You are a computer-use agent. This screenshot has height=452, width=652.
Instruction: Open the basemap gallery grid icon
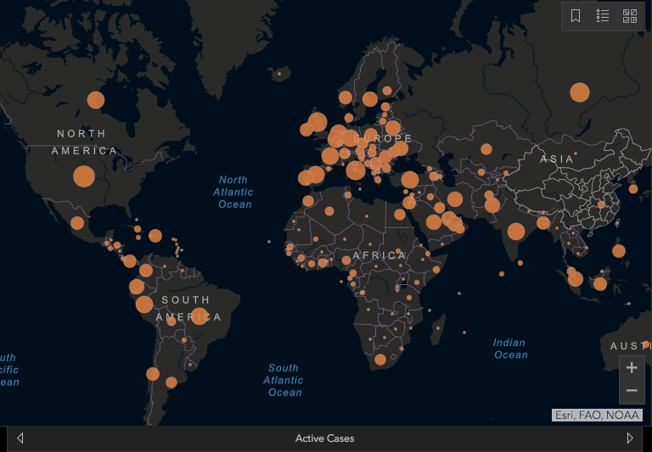pos(630,16)
